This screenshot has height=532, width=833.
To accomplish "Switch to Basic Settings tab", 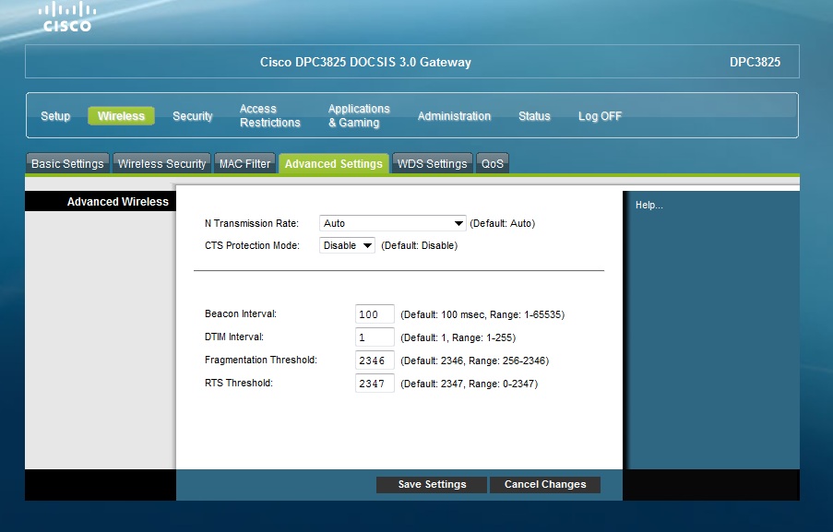I will [x=67, y=163].
